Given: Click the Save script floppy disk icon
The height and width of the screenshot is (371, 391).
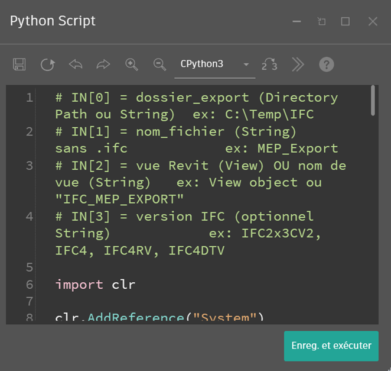Looking at the screenshot, I should pyautogui.click(x=19, y=64).
